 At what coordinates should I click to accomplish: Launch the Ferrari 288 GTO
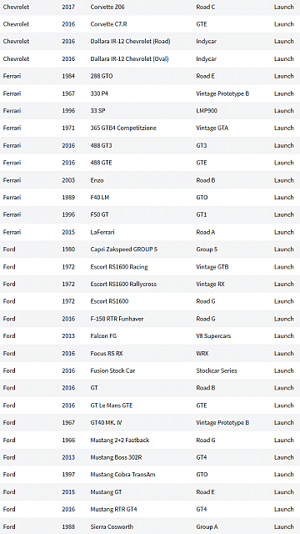283,76
